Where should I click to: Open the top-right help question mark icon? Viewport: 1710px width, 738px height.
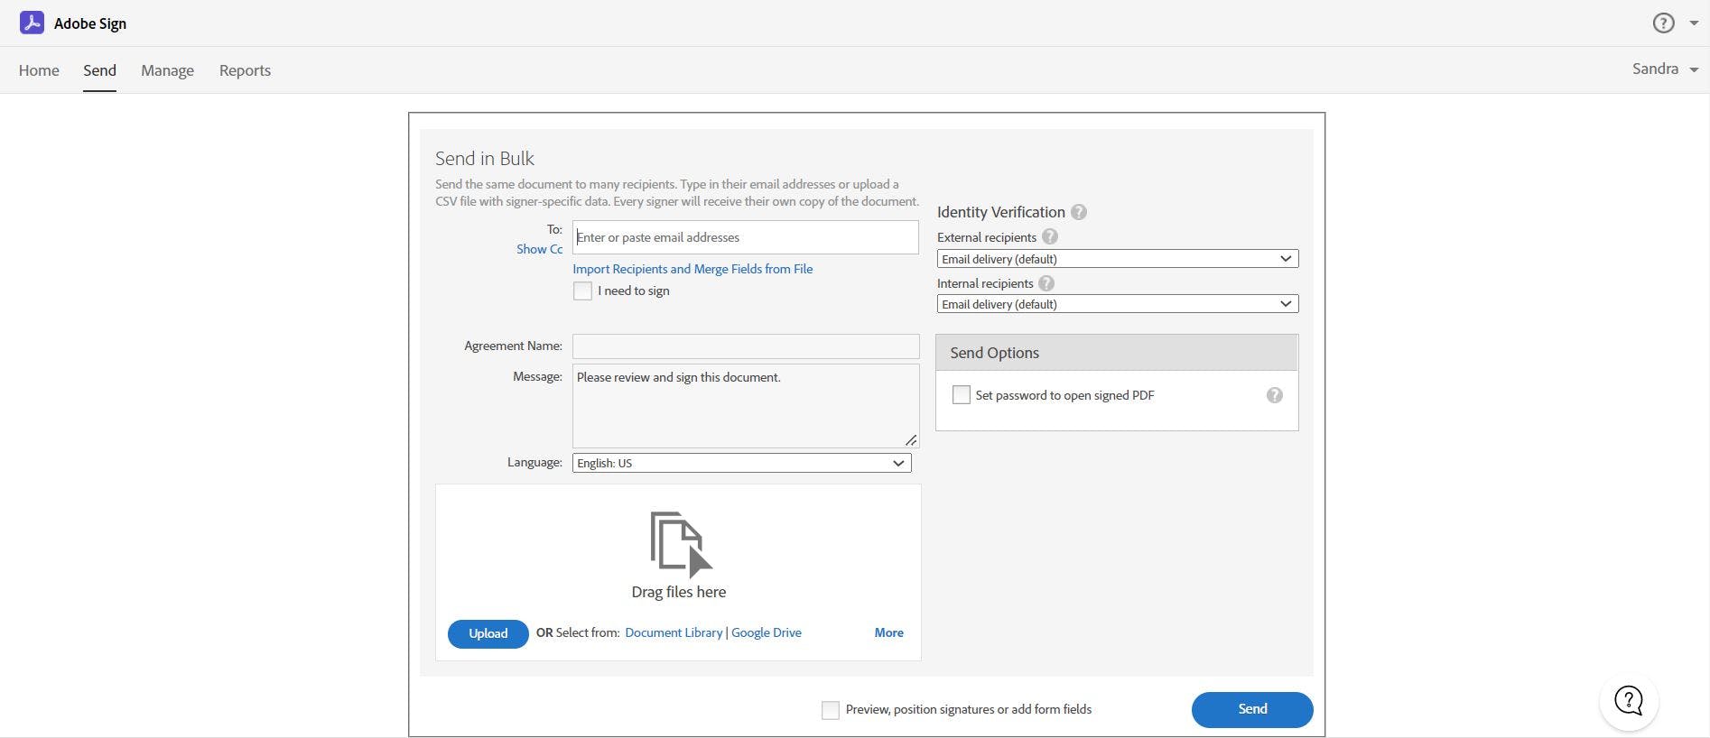click(1663, 23)
